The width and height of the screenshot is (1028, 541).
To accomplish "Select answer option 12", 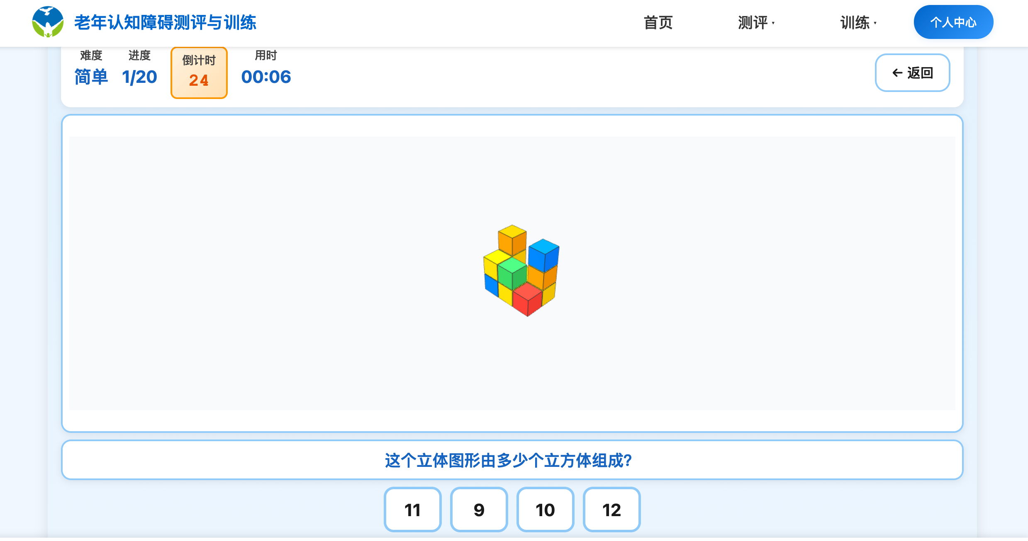I will coord(611,510).
